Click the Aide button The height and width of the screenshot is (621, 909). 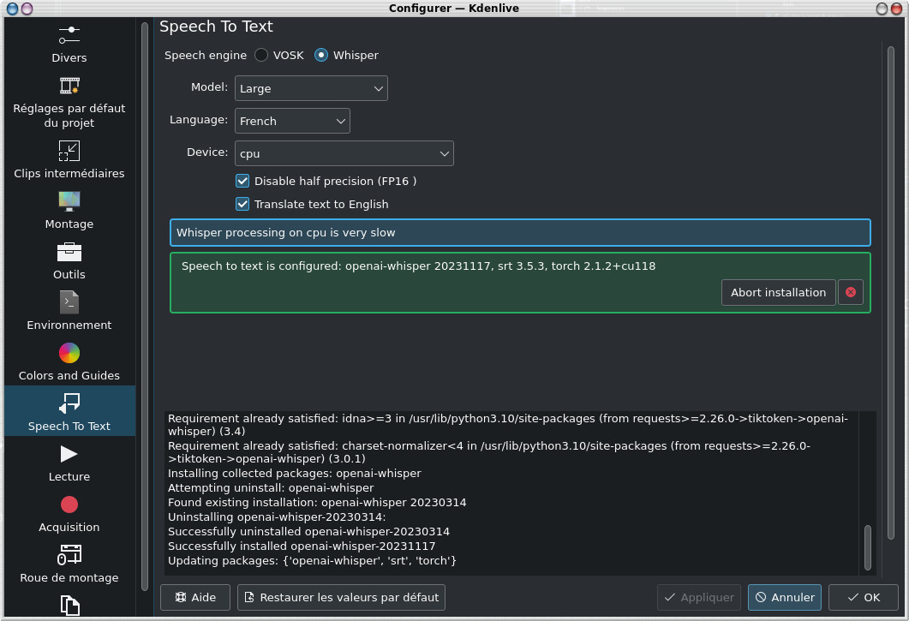[x=194, y=597]
